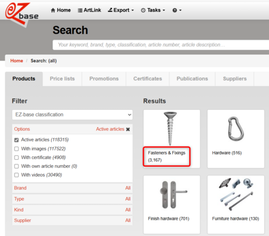Open the Tasks clock menu

coord(153,10)
